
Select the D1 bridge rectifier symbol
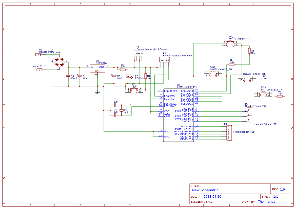point(59,62)
